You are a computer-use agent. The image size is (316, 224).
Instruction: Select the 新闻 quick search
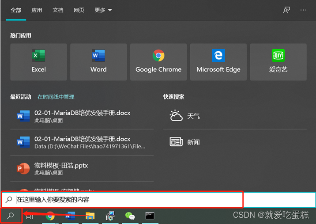[x=235, y=142]
